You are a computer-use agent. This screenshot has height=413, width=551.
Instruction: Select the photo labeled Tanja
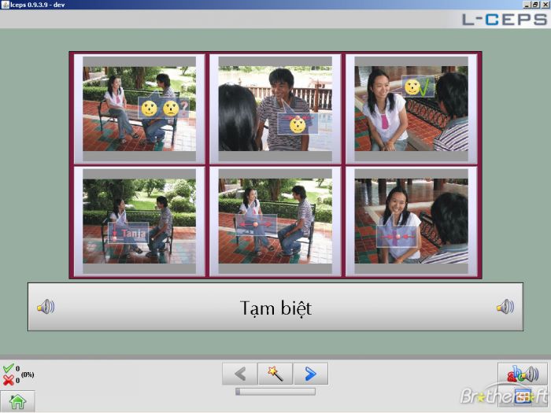point(139,221)
